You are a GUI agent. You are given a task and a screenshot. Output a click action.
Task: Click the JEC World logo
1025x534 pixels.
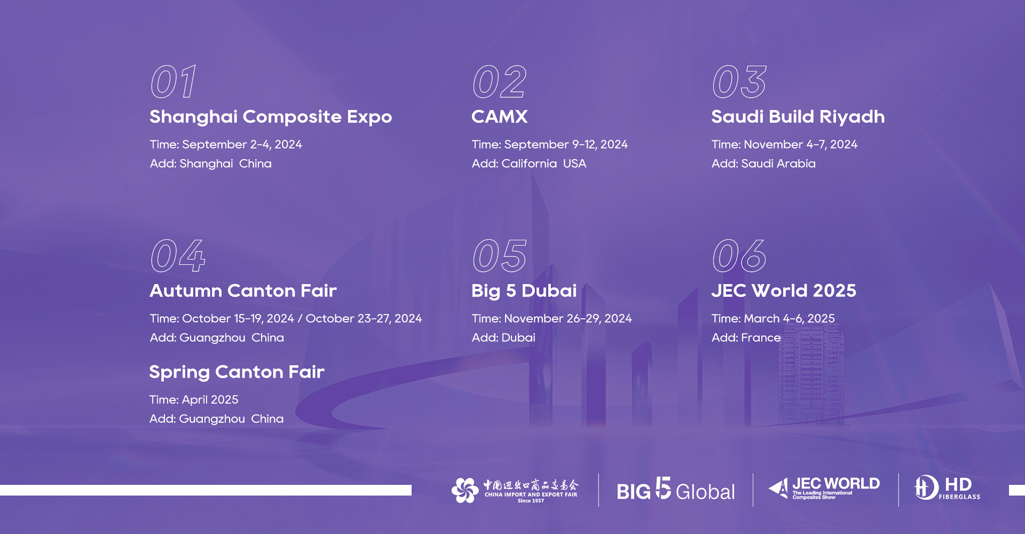point(824,488)
